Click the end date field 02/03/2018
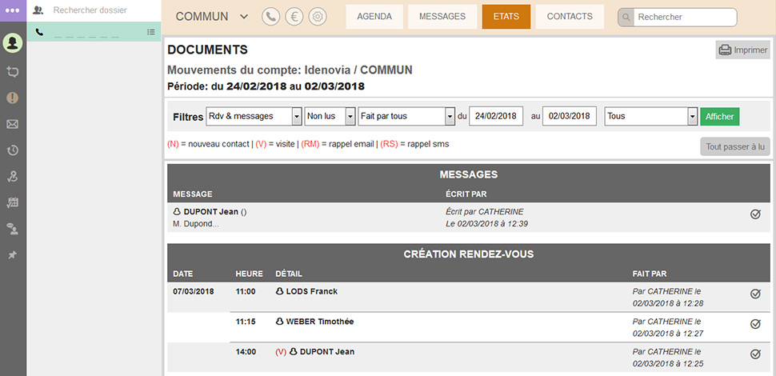 [x=570, y=116]
